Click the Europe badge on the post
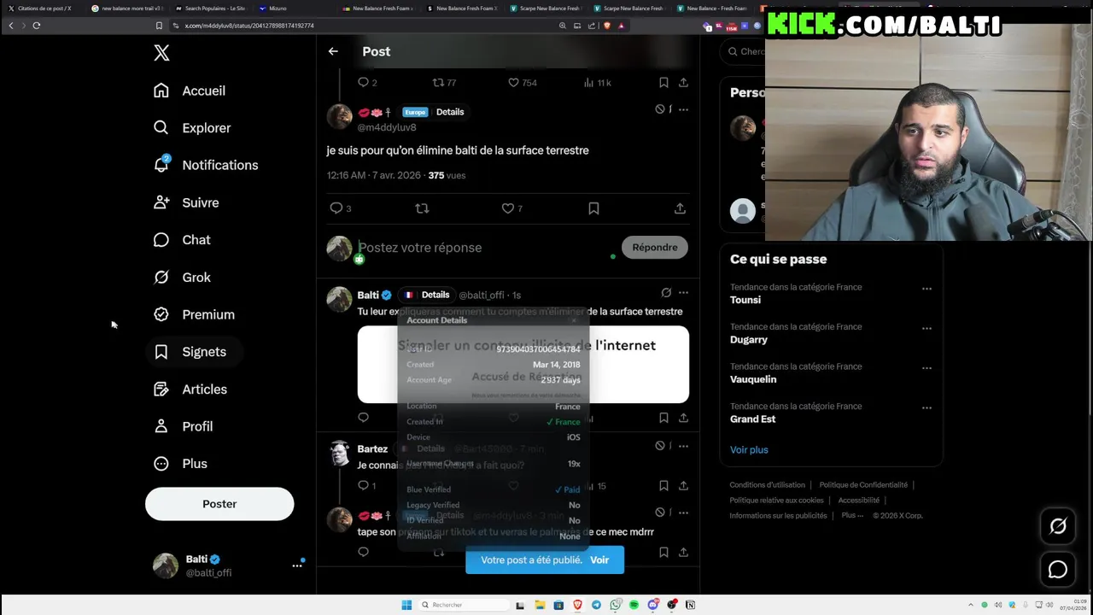This screenshot has width=1093, height=615. [x=415, y=112]
